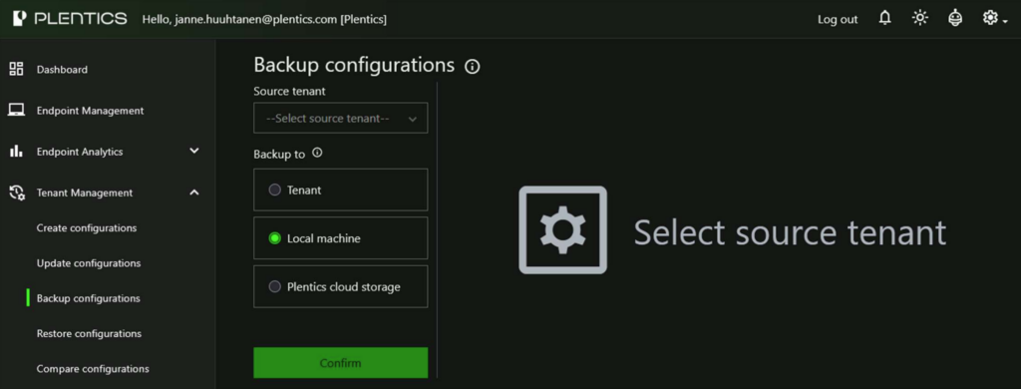Screen dimensions: 1021x389
Task: Show info next to Backup configurations title
Action: [x=473, y=67]
